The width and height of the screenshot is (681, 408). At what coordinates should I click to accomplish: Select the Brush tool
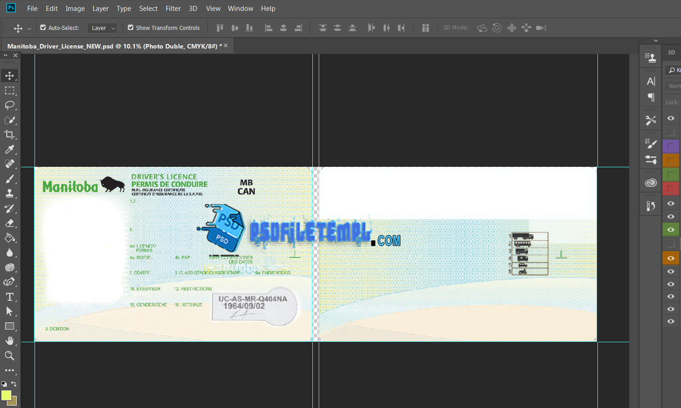point(10,179)
